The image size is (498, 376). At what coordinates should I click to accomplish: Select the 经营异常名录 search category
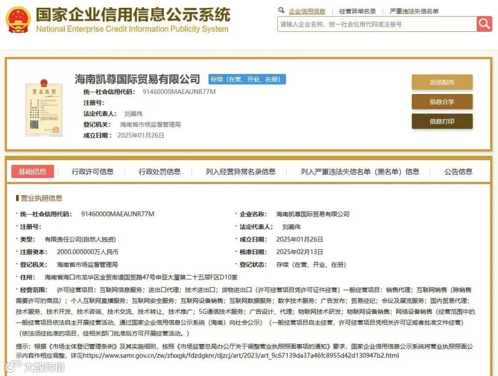tap(357, 12)
